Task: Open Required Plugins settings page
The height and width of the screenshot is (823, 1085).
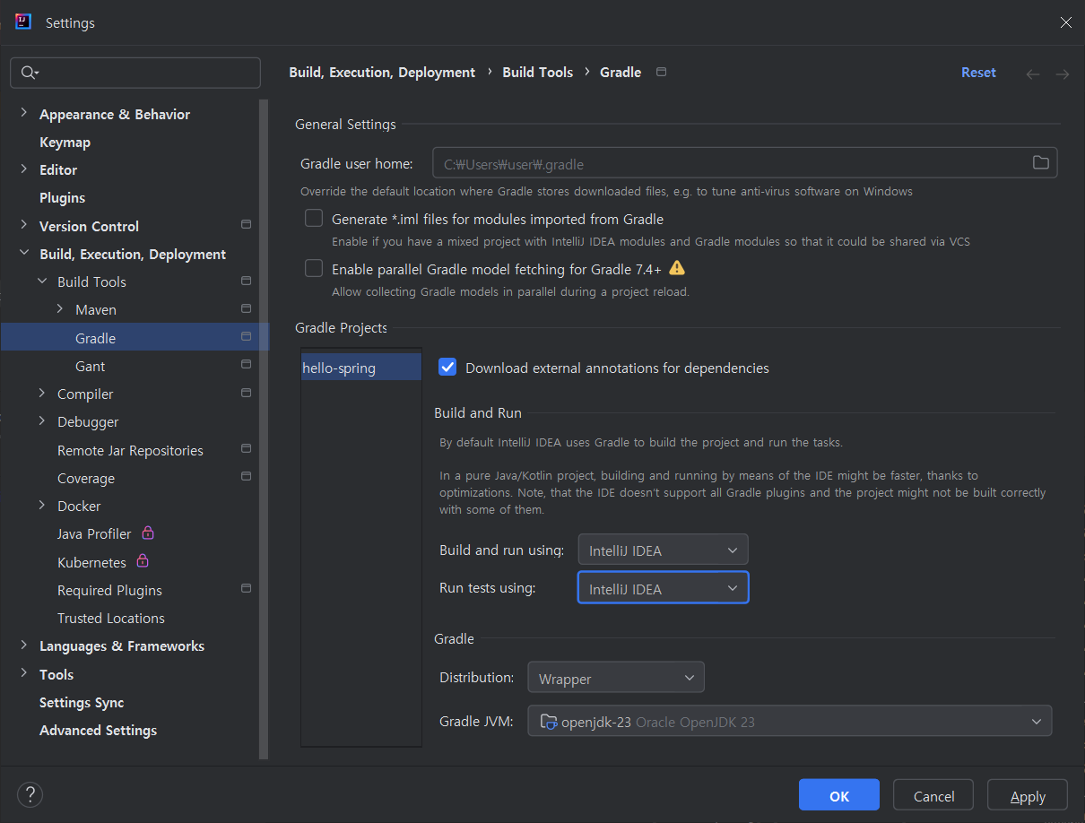Action: [x=109, y=590]
